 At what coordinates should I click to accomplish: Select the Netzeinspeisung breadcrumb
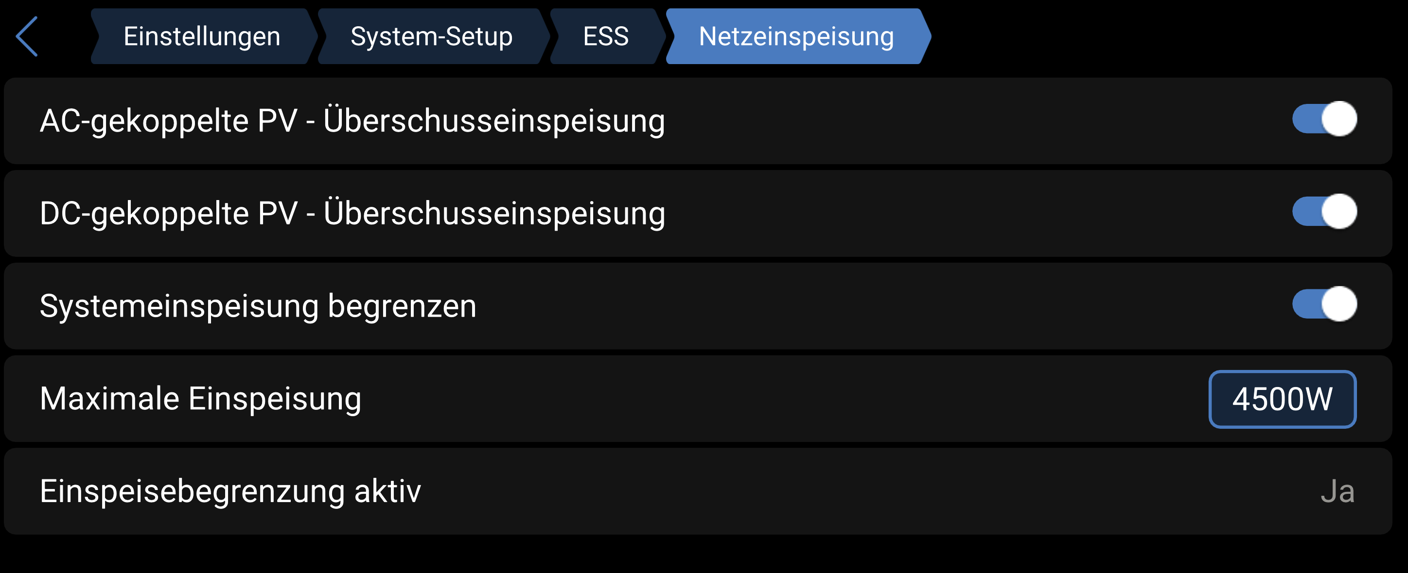tap(796, 36)
